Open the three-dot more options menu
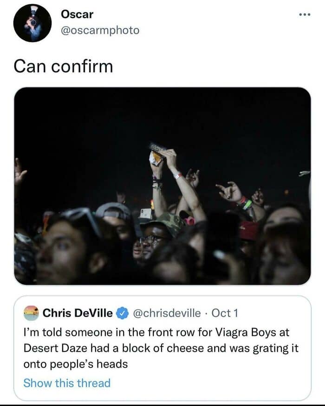325x406 pixels. (305, 14)
